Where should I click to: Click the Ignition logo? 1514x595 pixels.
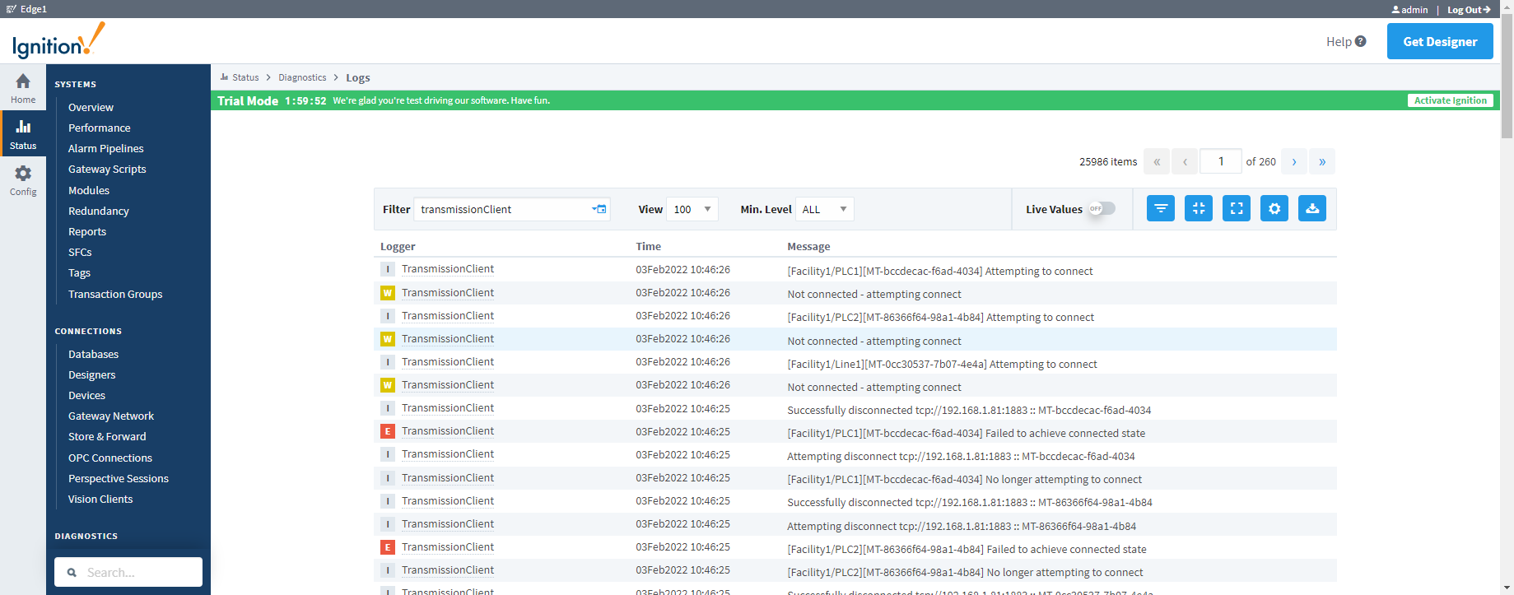[x=58, y=41]
